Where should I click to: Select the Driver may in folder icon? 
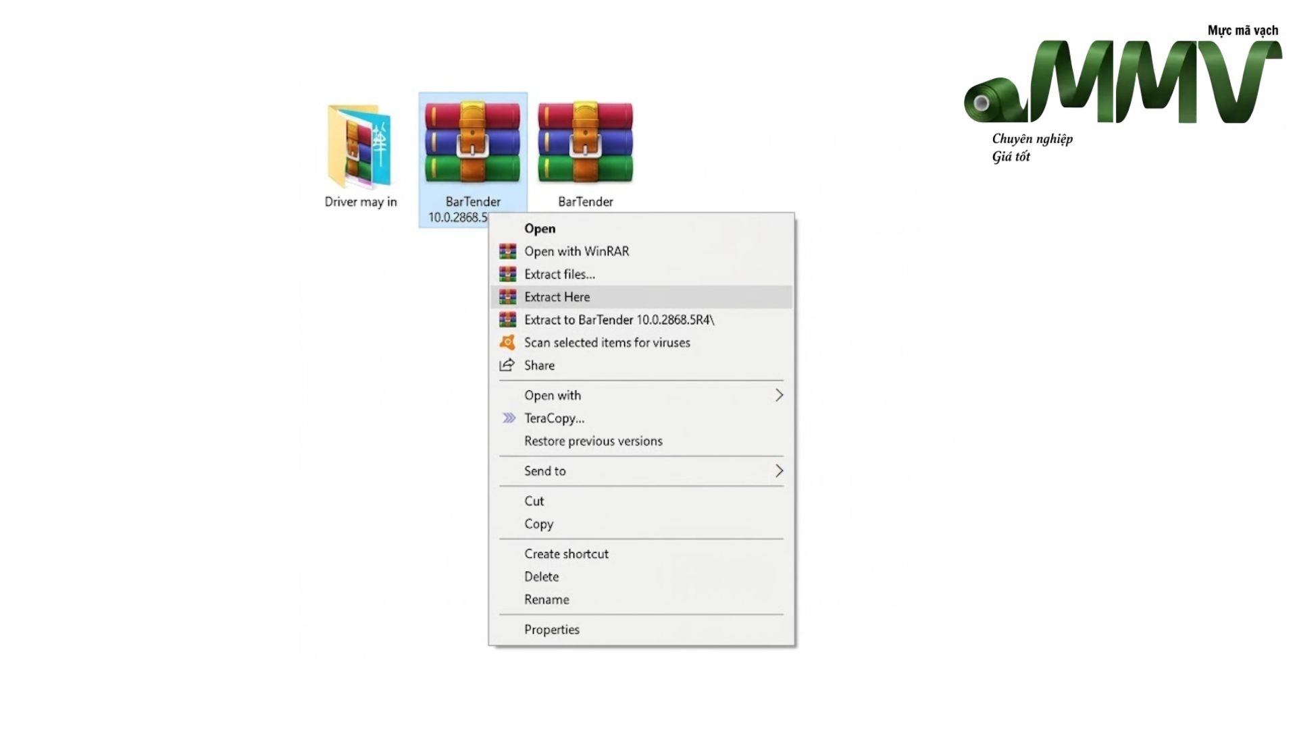click(x=359, y=146)
